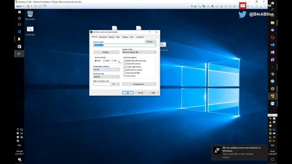Expand the arrow next to VMware pause button
The width and height of the screenshot is (292, 164).
click(x=31, y=6)
